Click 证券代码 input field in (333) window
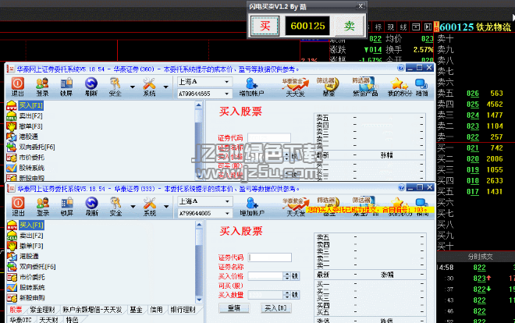 270,257
